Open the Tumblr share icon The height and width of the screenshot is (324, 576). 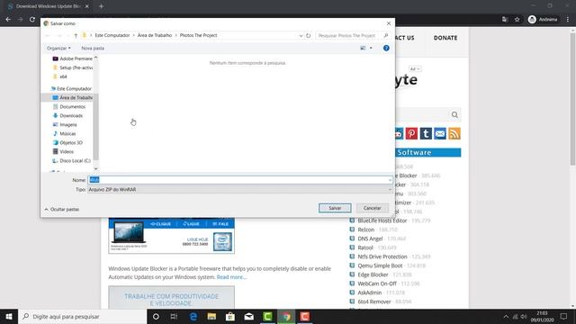pyautogui.click(x=426, y=133)
